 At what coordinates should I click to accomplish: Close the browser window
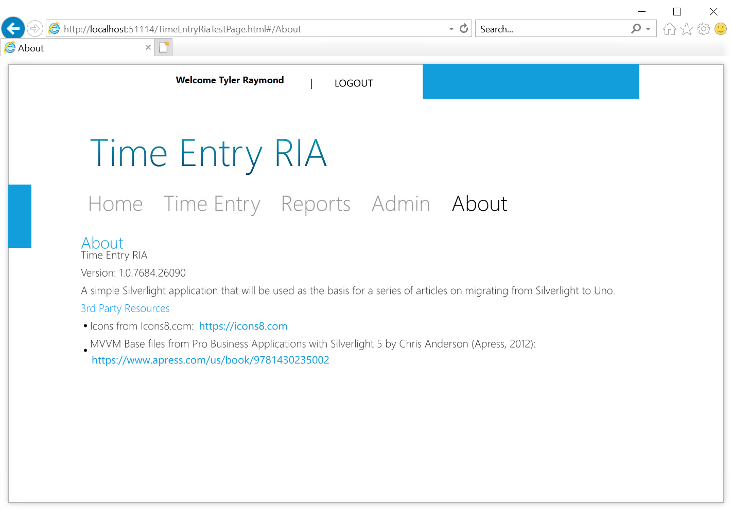(x=713, y=11)
